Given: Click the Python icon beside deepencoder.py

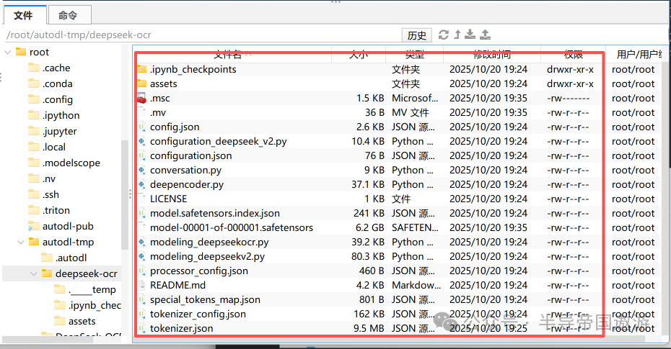Looking at the screenshot, I should [x=141, y=184].
